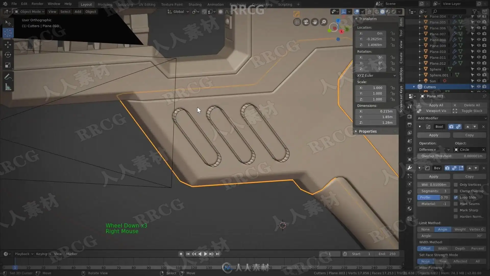Adjust the bevel Profile slider
The image size is (490, 276).
(433, 197)
